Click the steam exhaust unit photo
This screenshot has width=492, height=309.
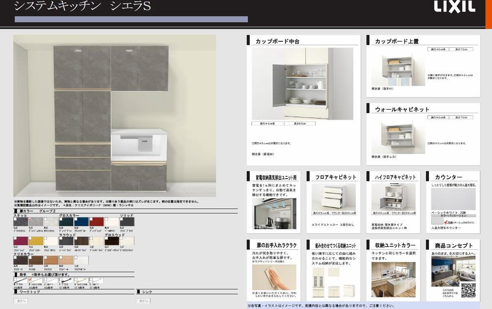[x=274, y=214]
